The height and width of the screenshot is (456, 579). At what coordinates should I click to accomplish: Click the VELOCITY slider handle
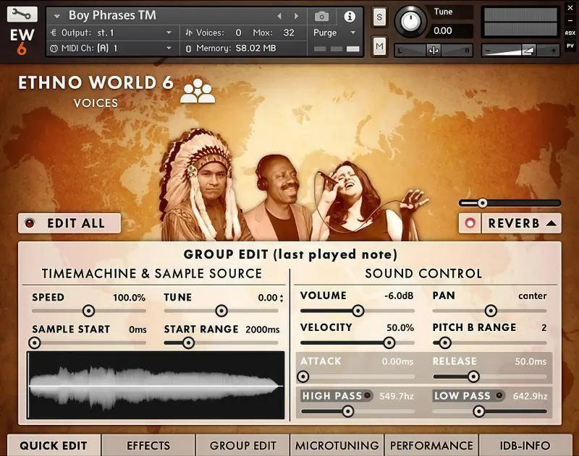(x=389, y=343)
